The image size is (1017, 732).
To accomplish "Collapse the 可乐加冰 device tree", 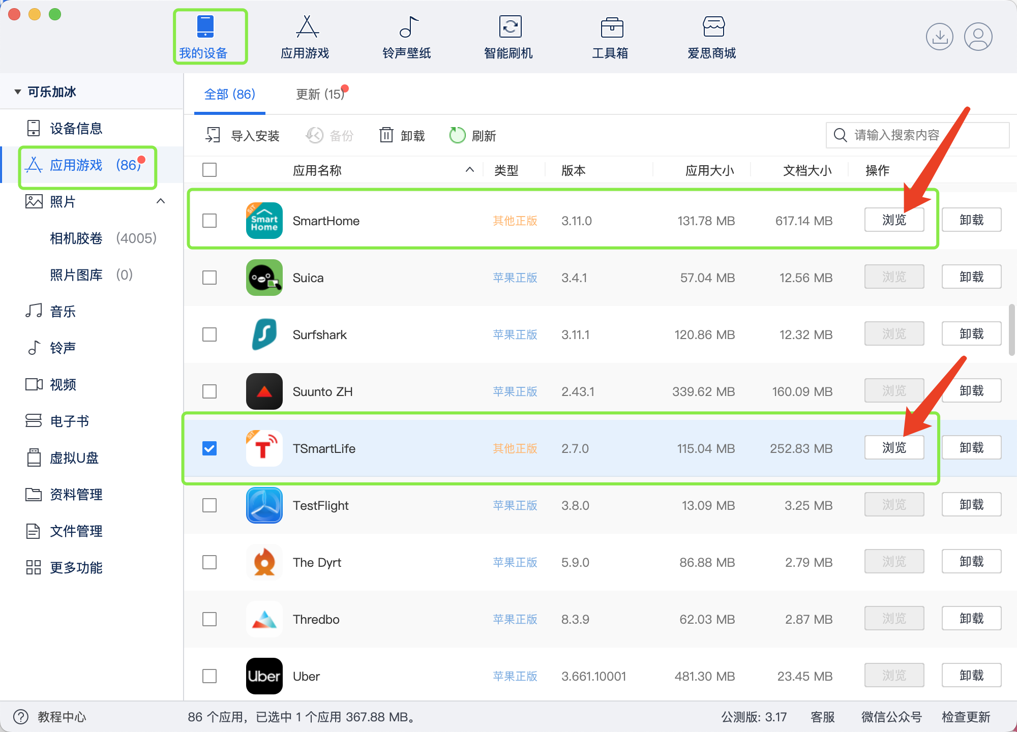I will pos(17,92).
